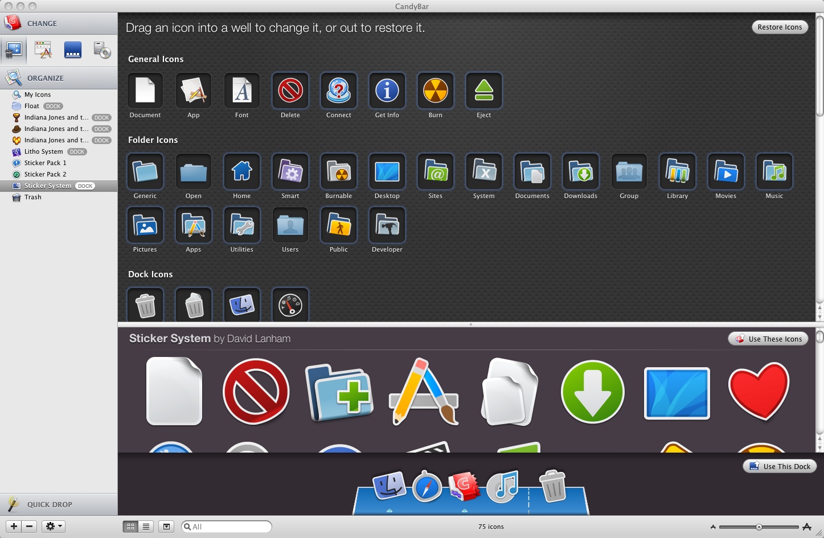Click the Restore Icons button
824x538 pixels.
780,27
